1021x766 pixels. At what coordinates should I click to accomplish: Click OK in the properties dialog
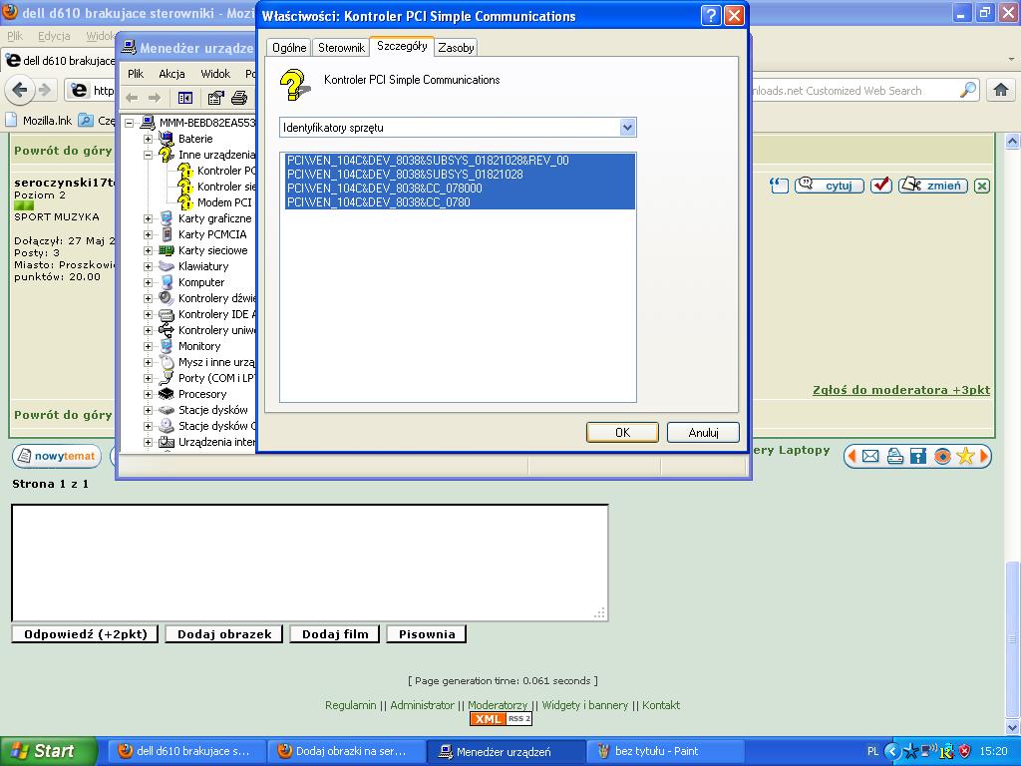coord(622,433)
